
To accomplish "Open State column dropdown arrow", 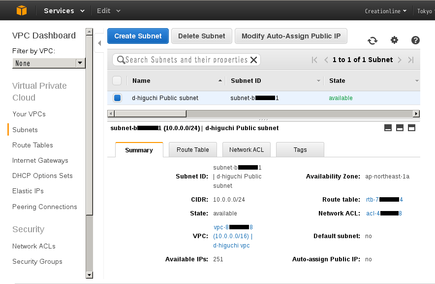I will pos(417,81).
